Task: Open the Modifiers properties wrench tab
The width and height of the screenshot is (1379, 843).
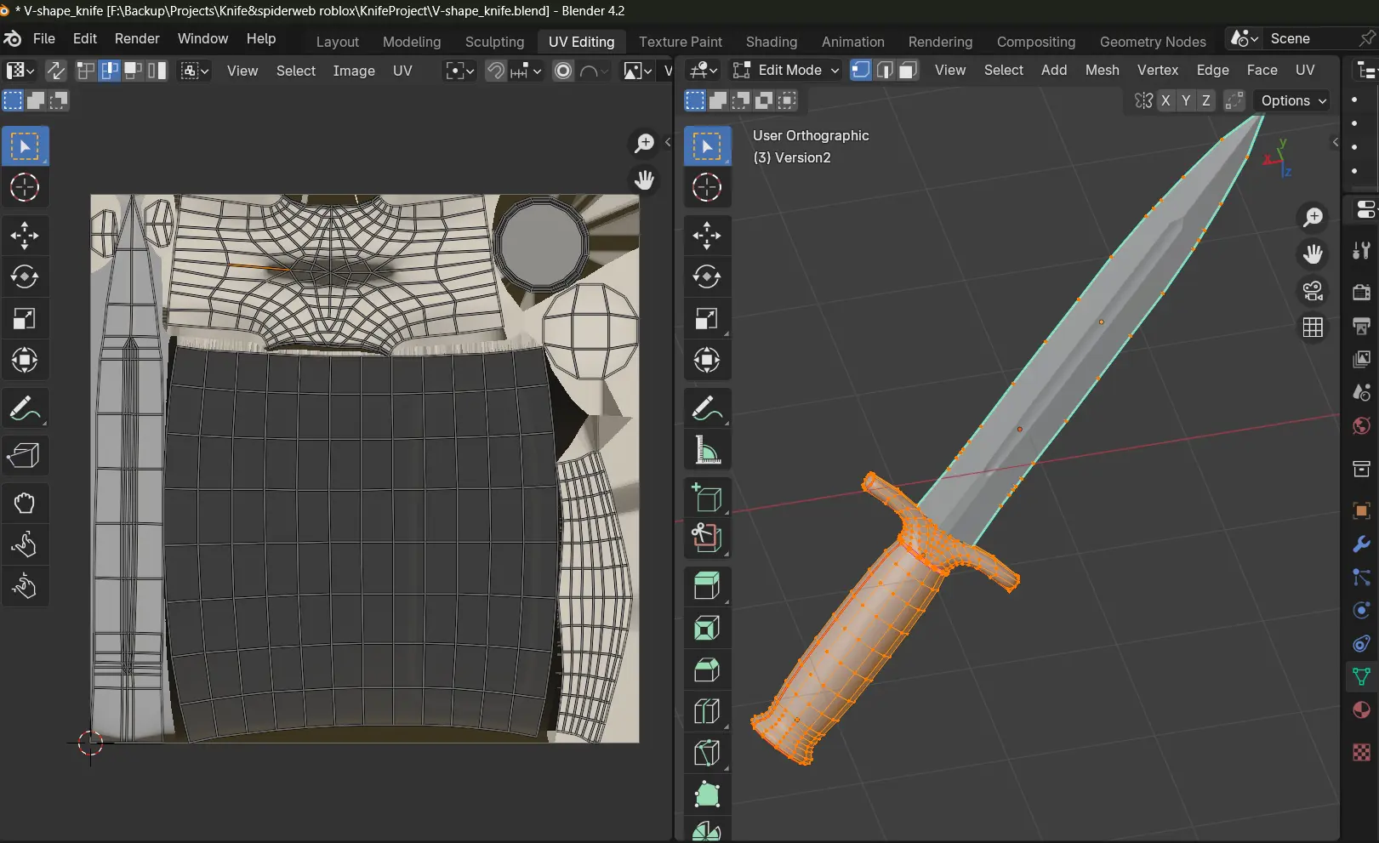Action: (x=1361, y=544)
